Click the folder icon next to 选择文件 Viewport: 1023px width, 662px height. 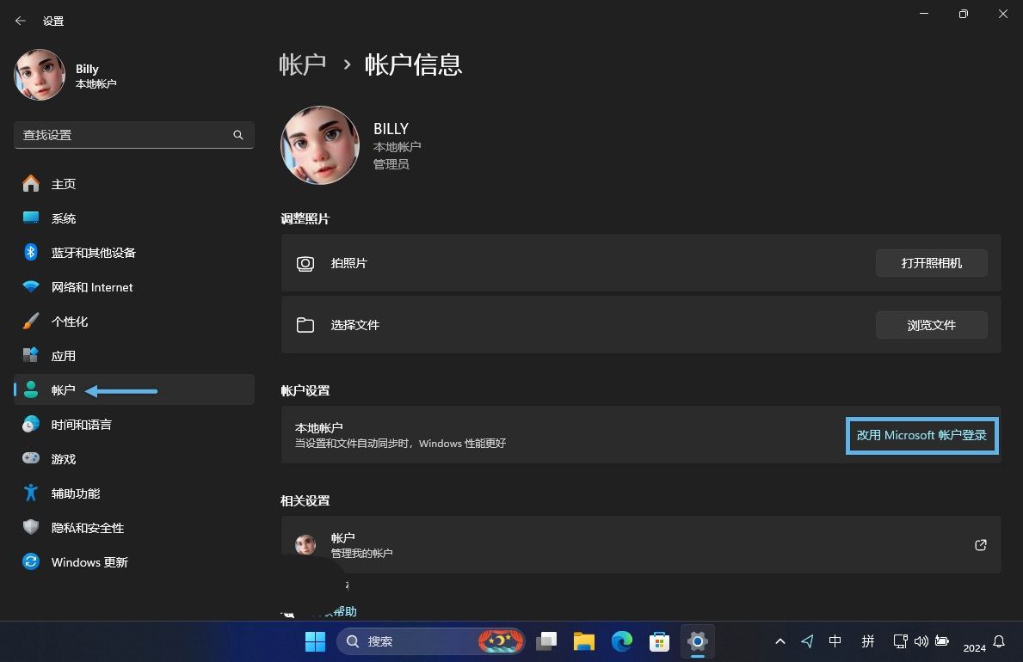(x=305, y=325)
